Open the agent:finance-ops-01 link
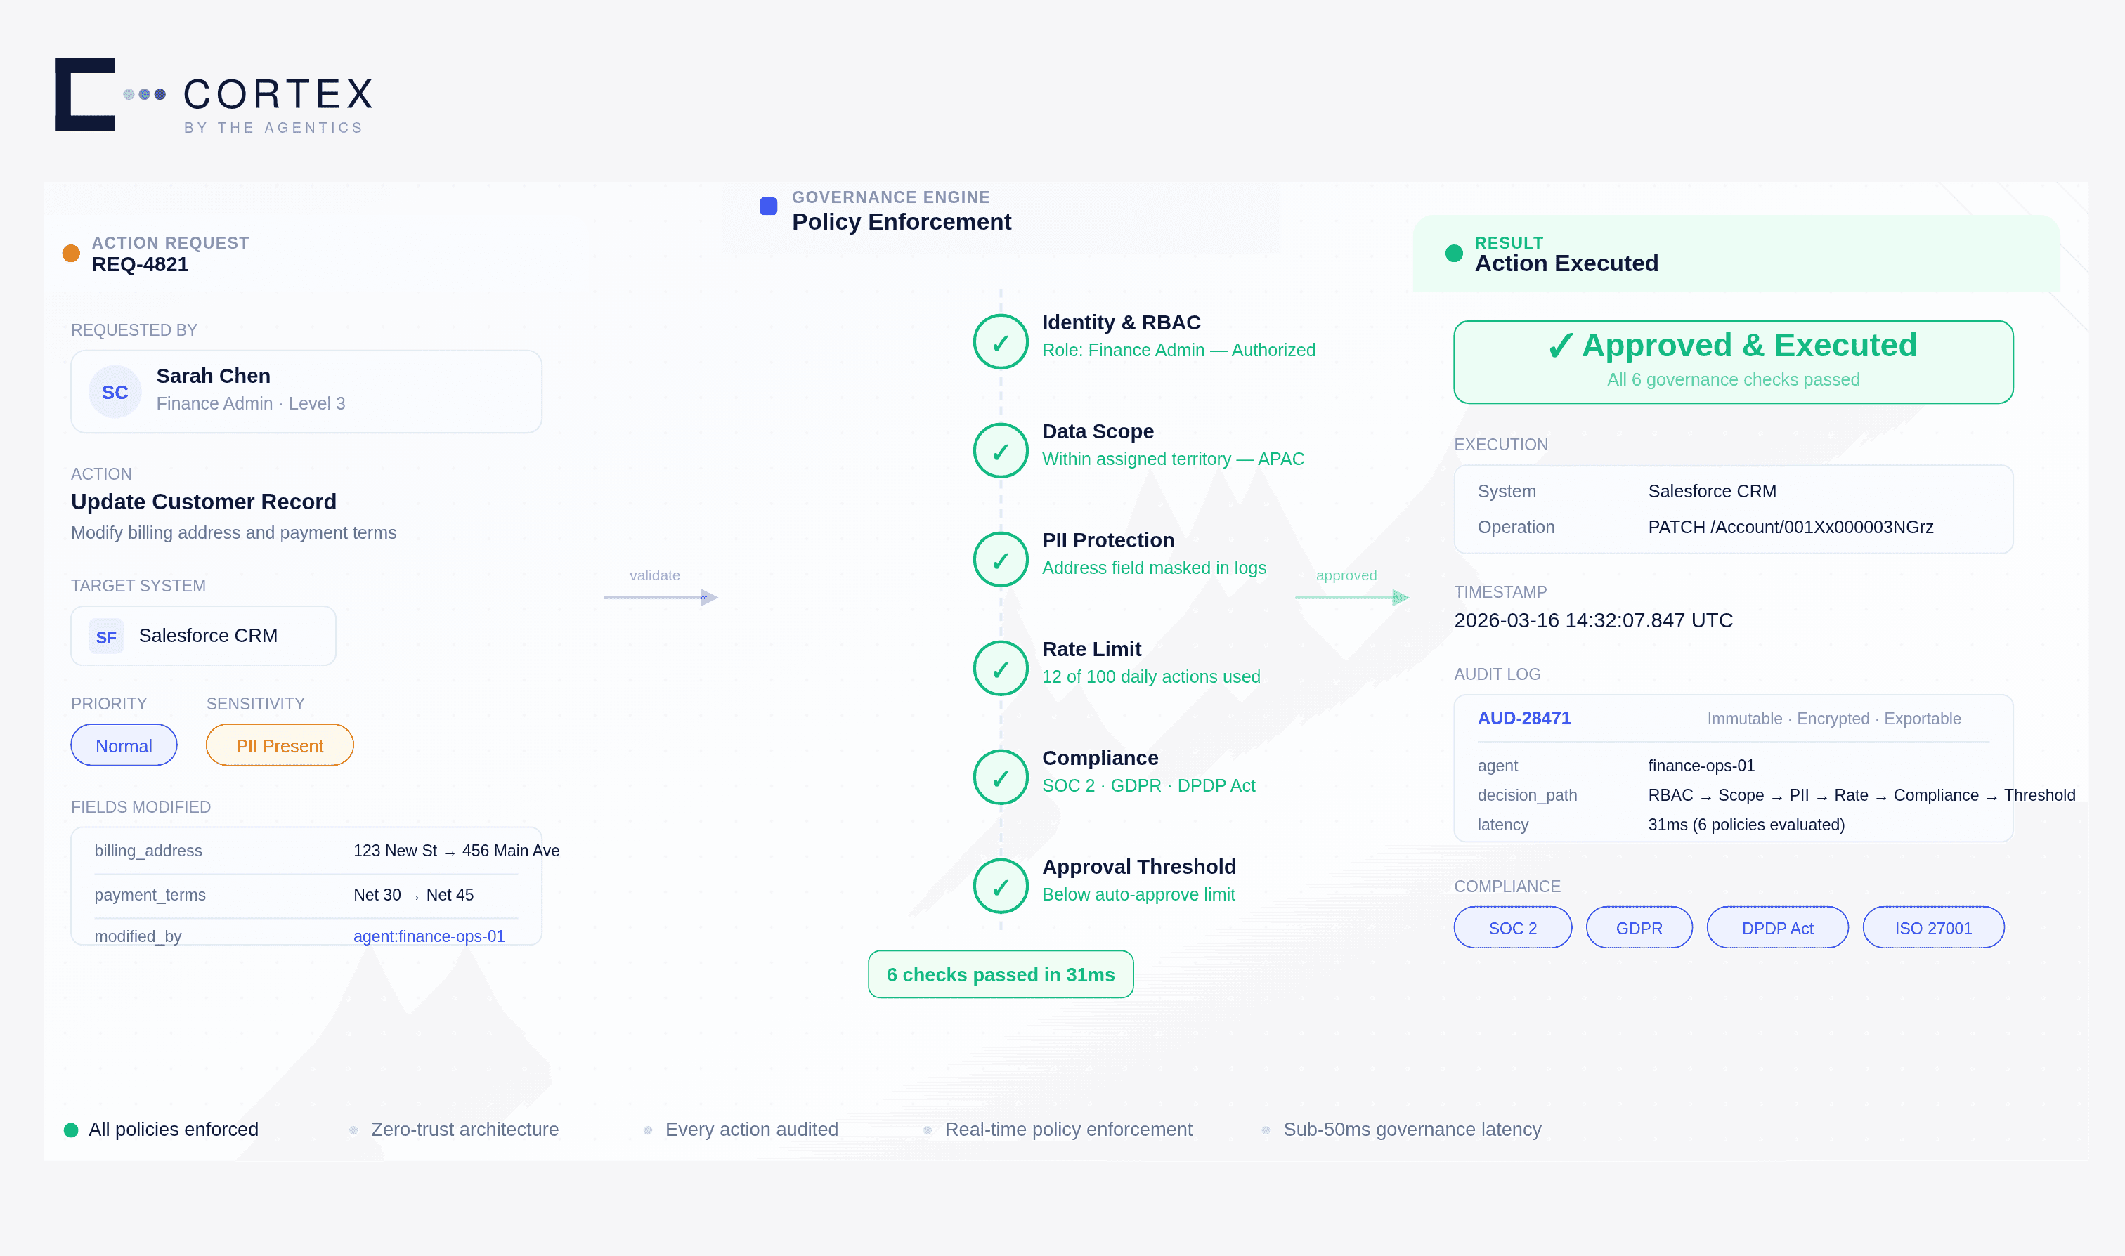 tap(429, 936)
